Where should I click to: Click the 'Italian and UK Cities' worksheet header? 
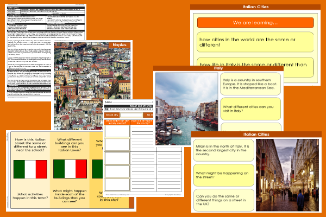tap(129, 106)
